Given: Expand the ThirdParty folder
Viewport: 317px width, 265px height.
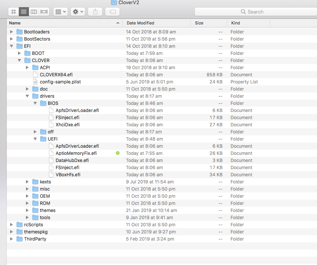Looking at the screenshot, I should [12, 239].
